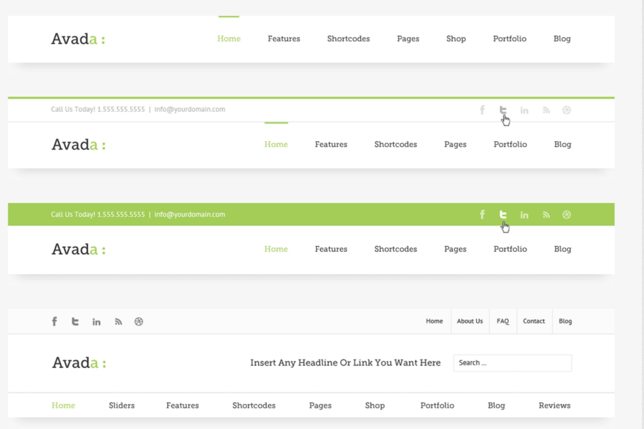Screen dimensions: 644x429
Task: Open Portfolio under the green contact bar
Action: [x=510, y=249]
